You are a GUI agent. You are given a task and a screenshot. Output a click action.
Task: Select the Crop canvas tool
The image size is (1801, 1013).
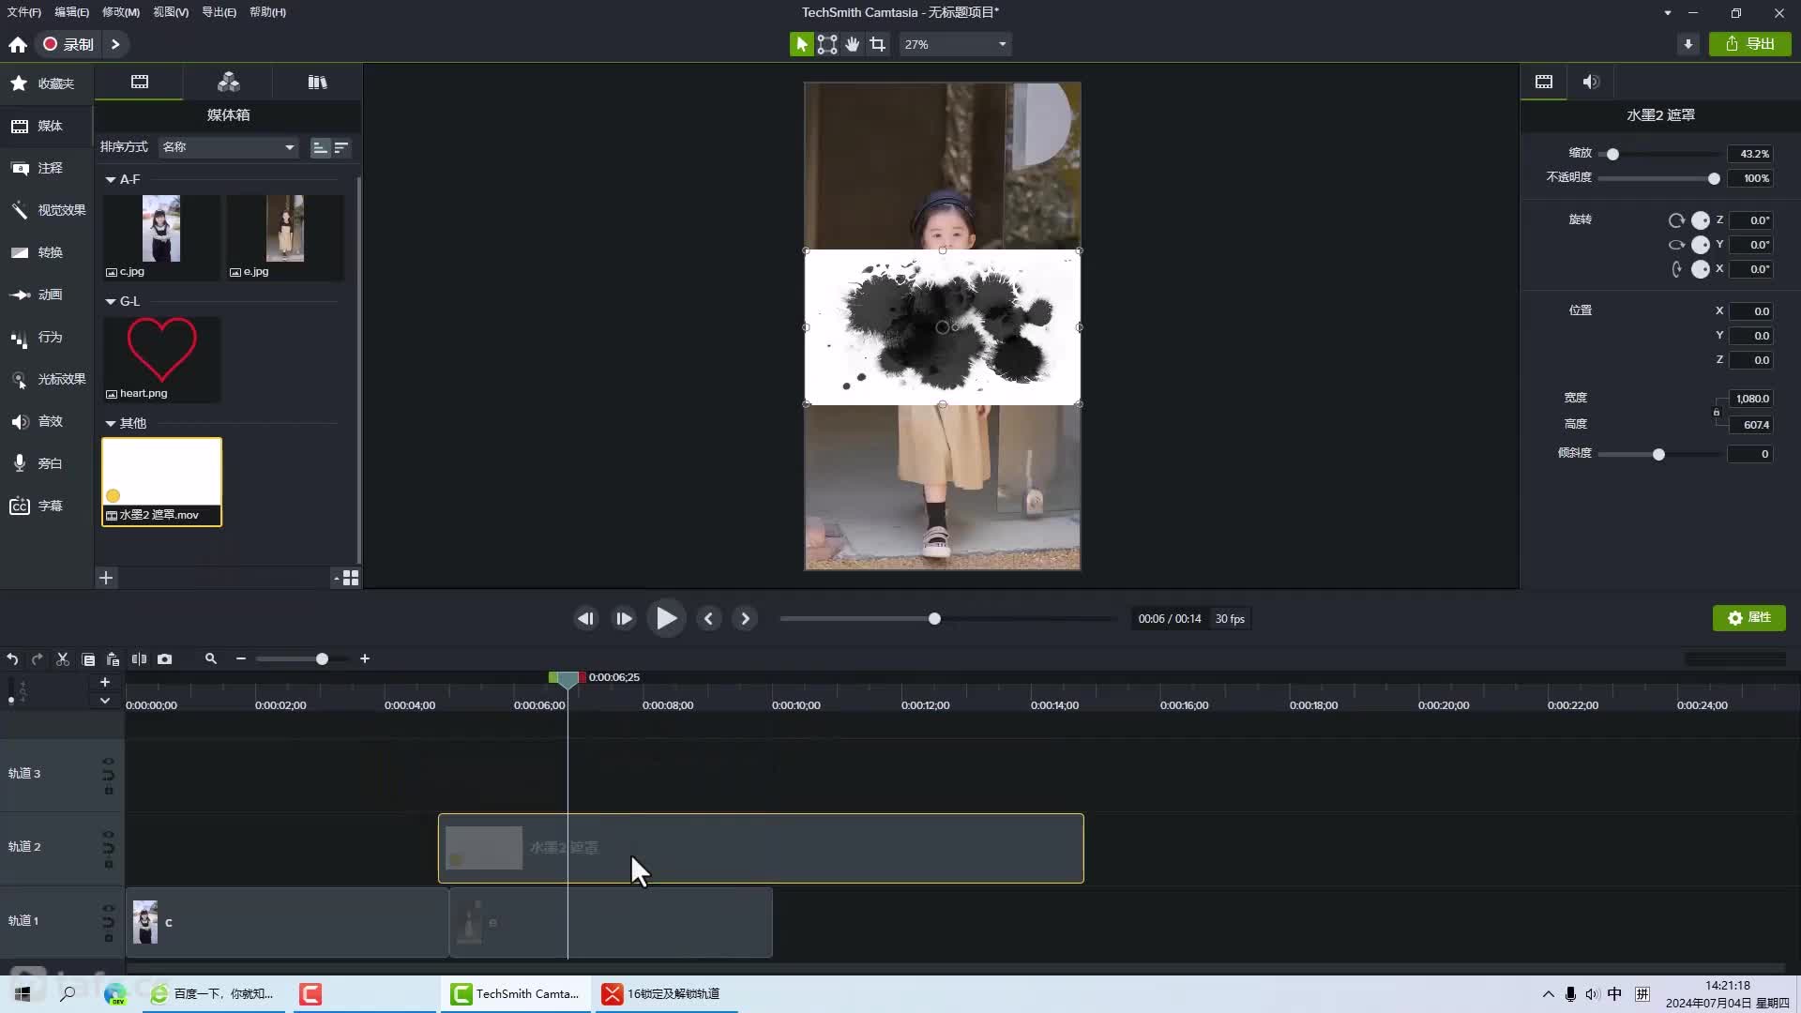click(878, 44)
